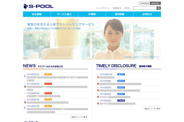This screenshot has height=122, width=184.
Task: Click the blue 適時開示 tag on 4月9日
Action: (121, 88)
